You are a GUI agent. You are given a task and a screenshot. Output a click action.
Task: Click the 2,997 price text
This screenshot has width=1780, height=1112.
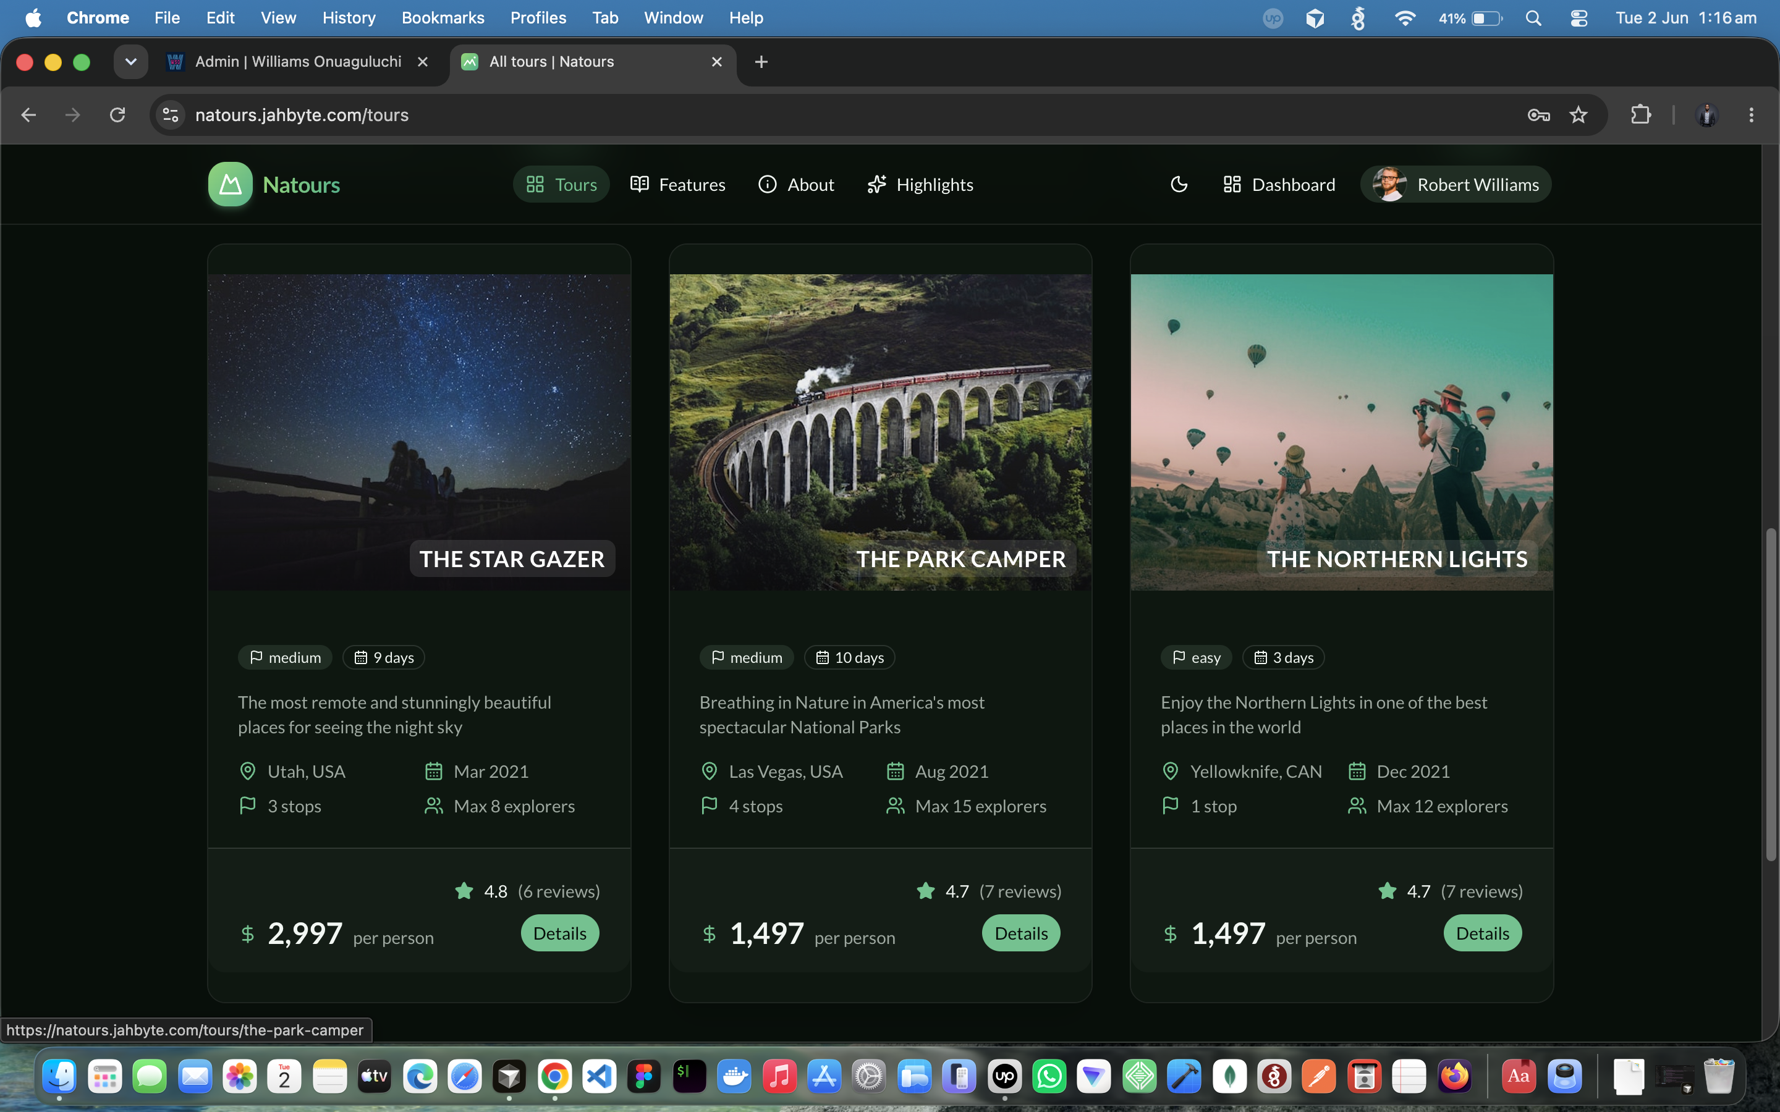305,933
